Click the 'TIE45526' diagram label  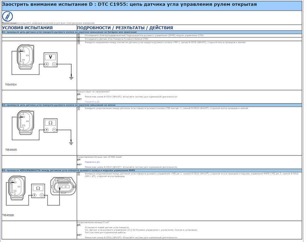pos(8,215)
